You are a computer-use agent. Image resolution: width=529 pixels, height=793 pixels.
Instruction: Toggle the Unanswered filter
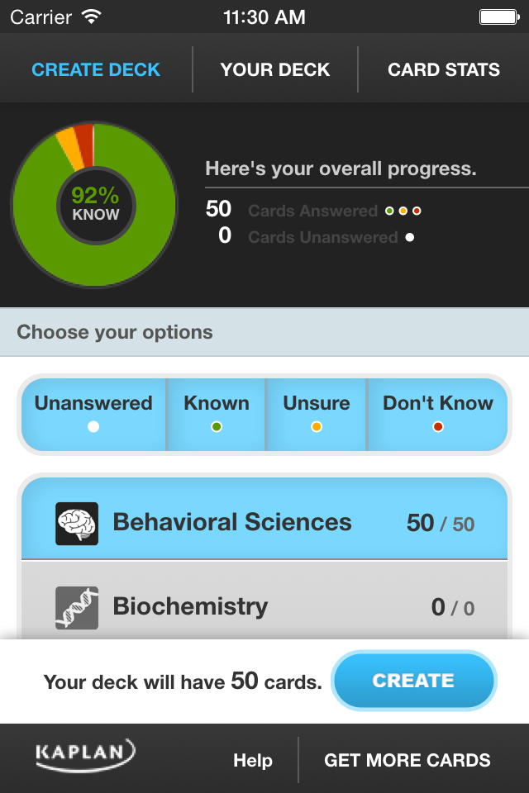pyautogui.click(x=93, y=414)
